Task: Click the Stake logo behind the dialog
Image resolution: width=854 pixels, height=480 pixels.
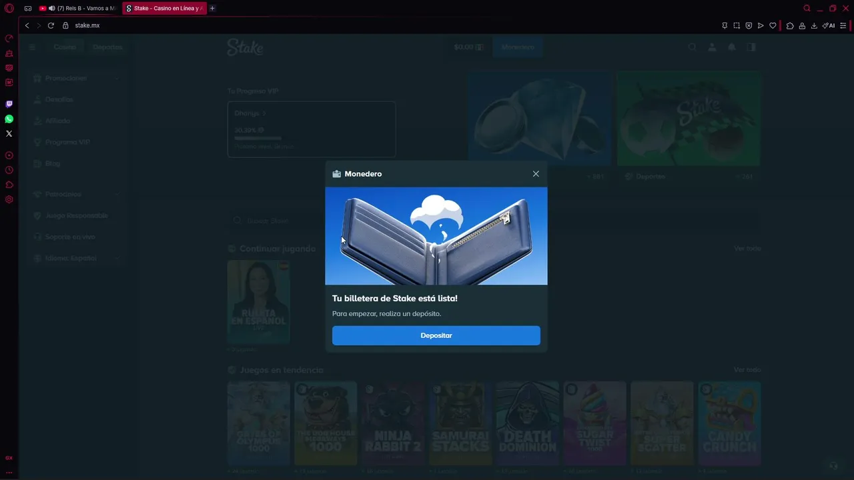Action: pos(245,47)
